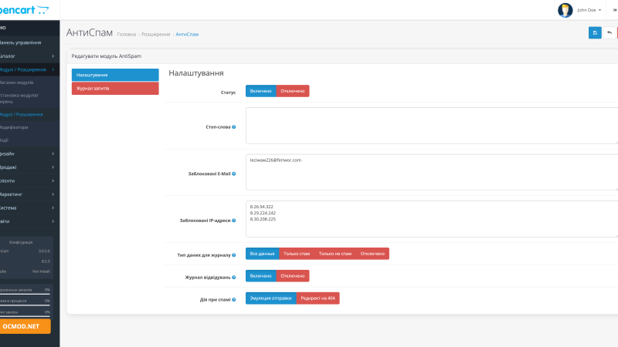Collapse Модулі / Розширення sidebar section
This screenshot has width=618, height=347.
click(29, 69)
